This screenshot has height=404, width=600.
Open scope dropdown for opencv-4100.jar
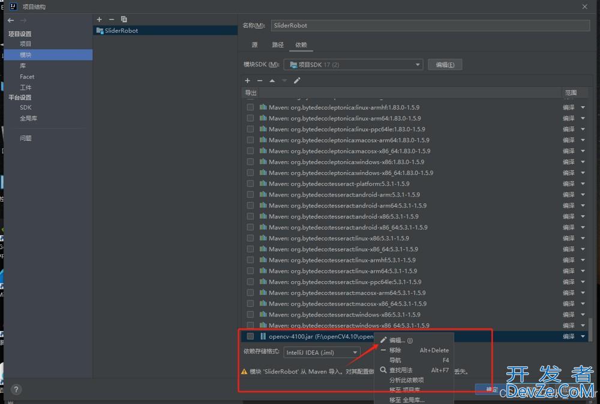(583, 336)
